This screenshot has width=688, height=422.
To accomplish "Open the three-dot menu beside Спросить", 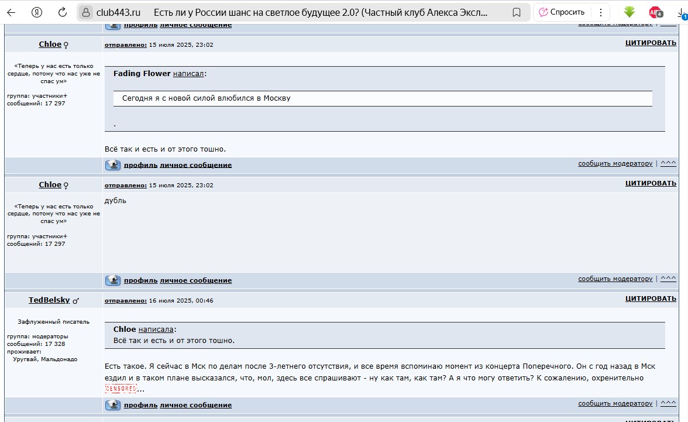I will click(600, 12).
